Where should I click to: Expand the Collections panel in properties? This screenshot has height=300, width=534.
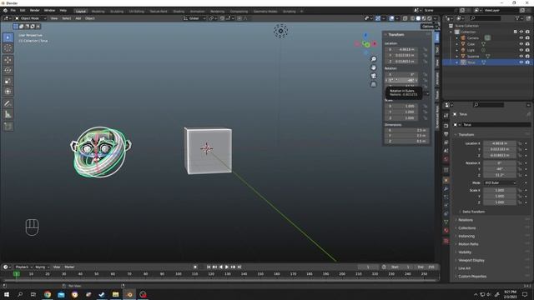(x=466, y=228)
